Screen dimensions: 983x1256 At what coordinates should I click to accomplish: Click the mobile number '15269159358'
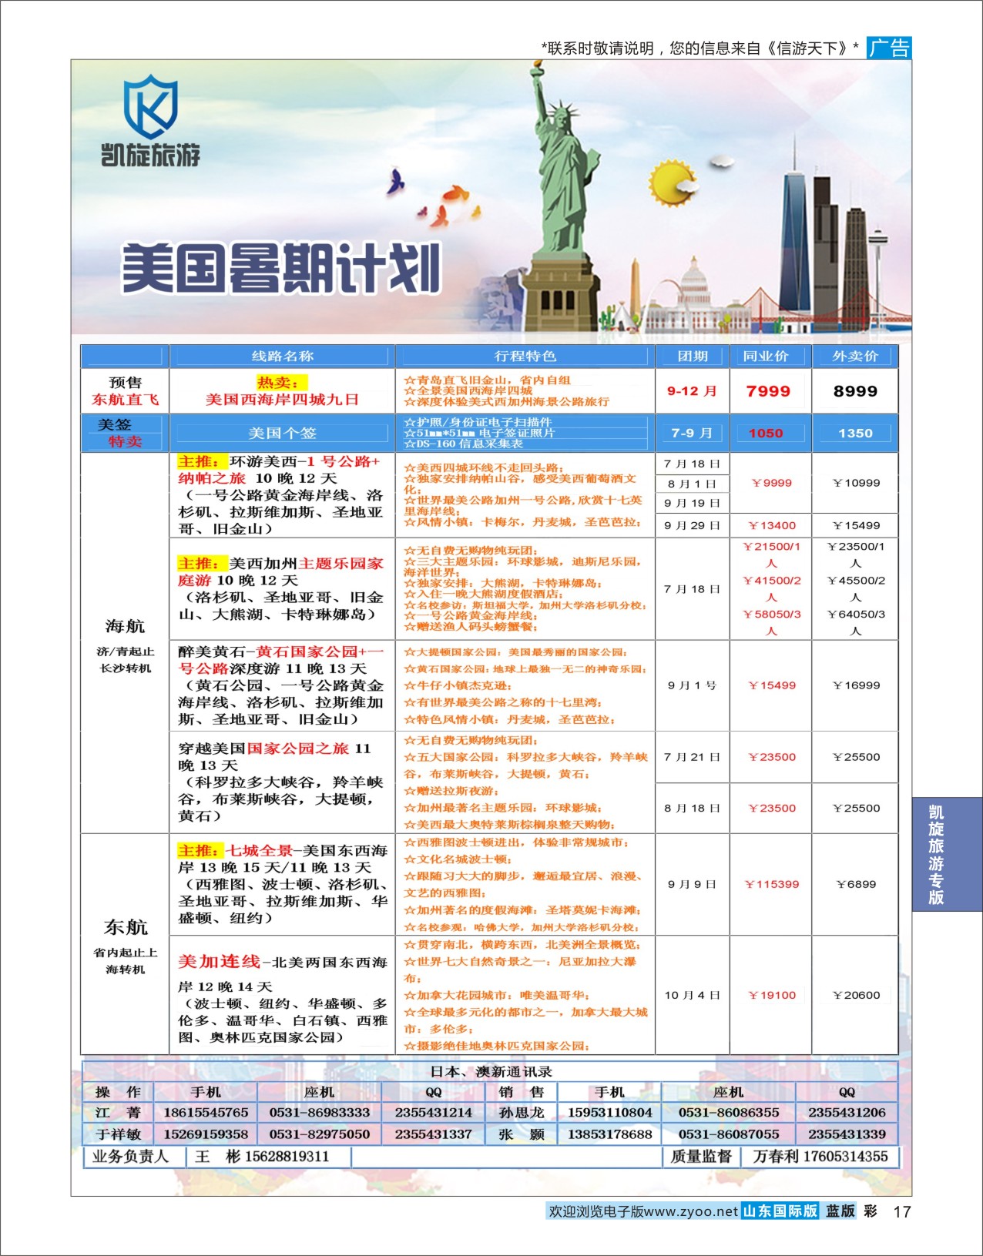coord(206,1134)
